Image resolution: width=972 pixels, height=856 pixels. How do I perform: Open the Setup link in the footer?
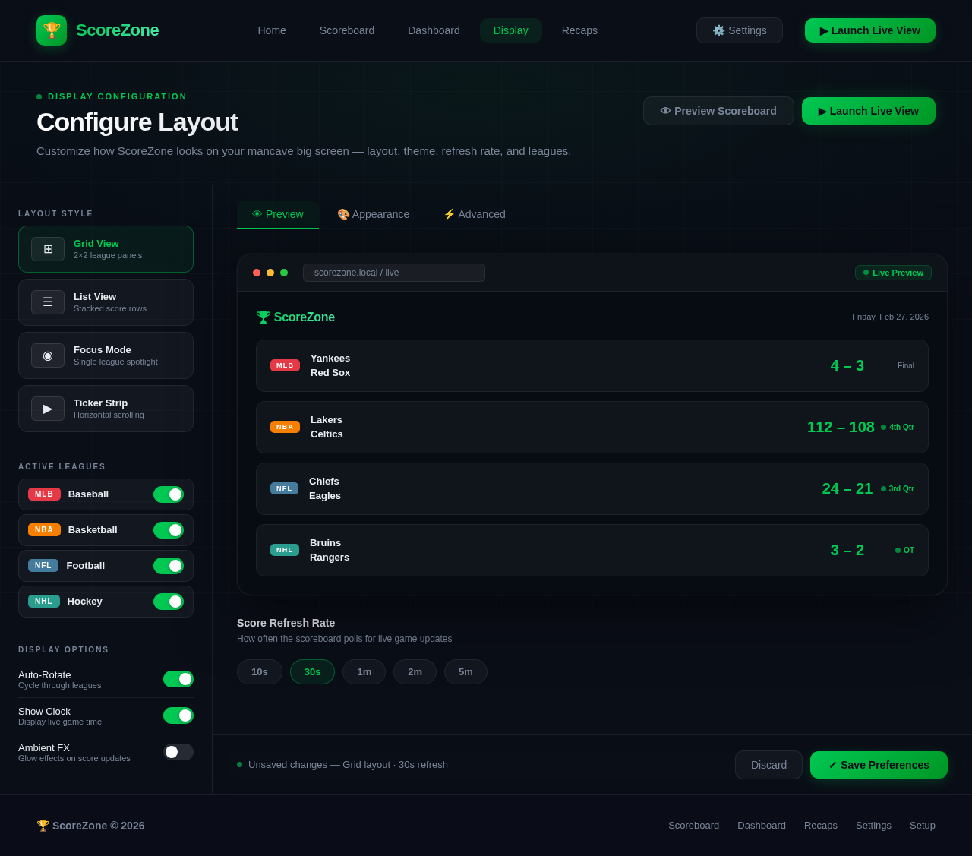point(922,825)
